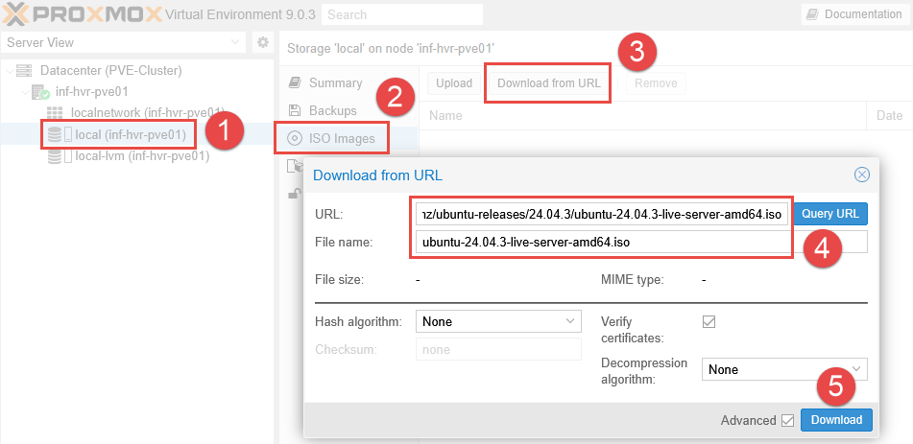Click the localnetwork grid icon

(55, 113)
